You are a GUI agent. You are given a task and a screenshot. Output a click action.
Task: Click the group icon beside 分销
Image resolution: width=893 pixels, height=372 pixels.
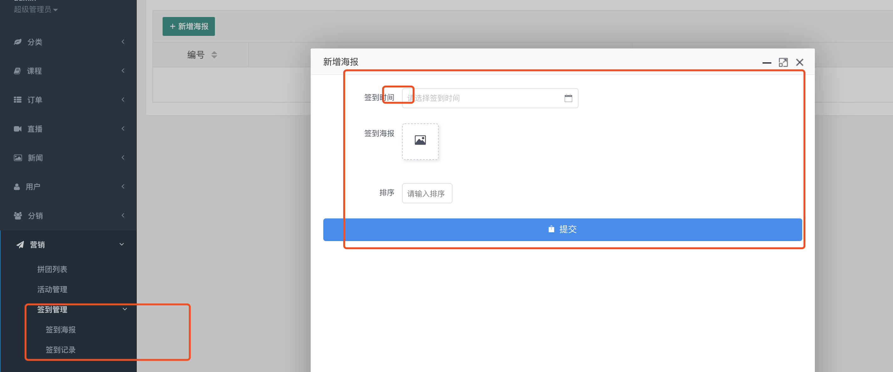(18, 216)
